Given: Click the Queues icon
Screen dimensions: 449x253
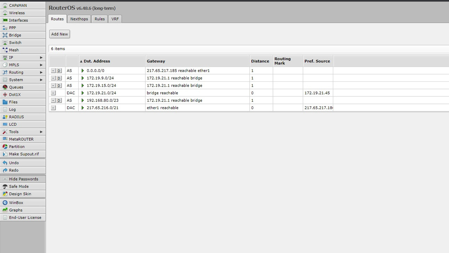Looking at the screenshot, I should tap(5, 87).
